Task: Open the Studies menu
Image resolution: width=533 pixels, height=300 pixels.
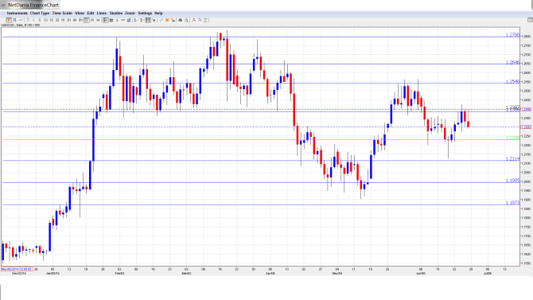Action: (116, 14)
